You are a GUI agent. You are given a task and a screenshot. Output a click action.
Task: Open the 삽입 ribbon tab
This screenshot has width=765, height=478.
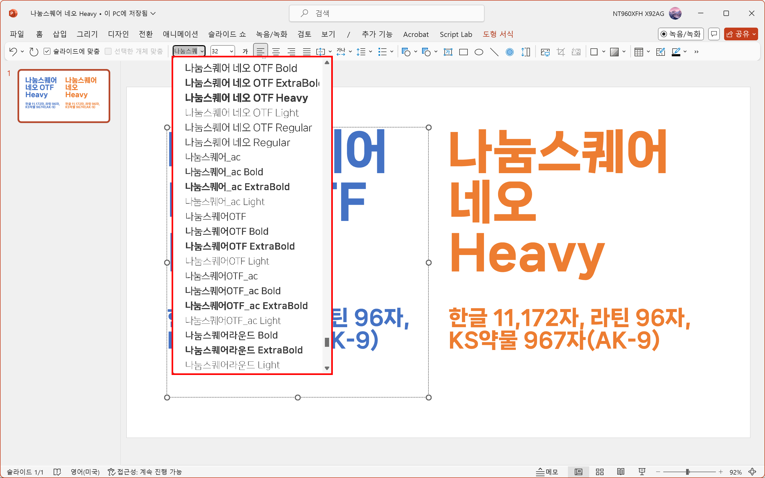(x=59, y=34)
